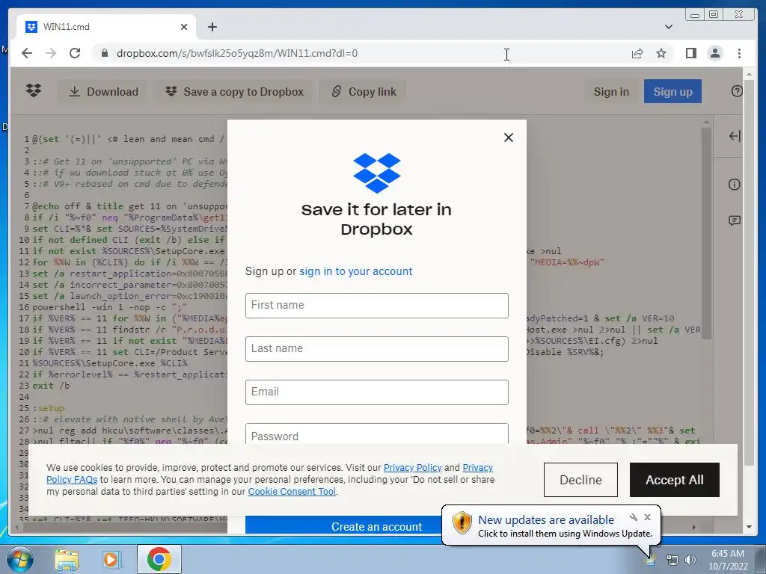766x574 pixels.
Task: Click the taskbar clock 6:45 AM
Action: click(x=727, y=554)
